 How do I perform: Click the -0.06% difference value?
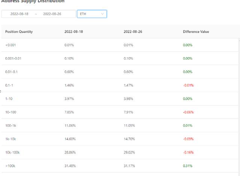[x=188, y=112]
